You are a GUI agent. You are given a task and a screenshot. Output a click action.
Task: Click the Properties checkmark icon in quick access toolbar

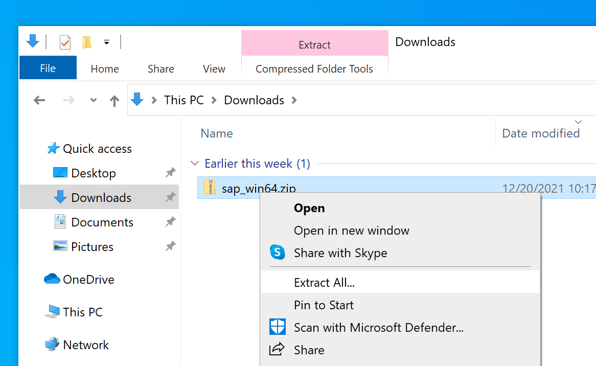pyautogui.click(x=65, y=42)
